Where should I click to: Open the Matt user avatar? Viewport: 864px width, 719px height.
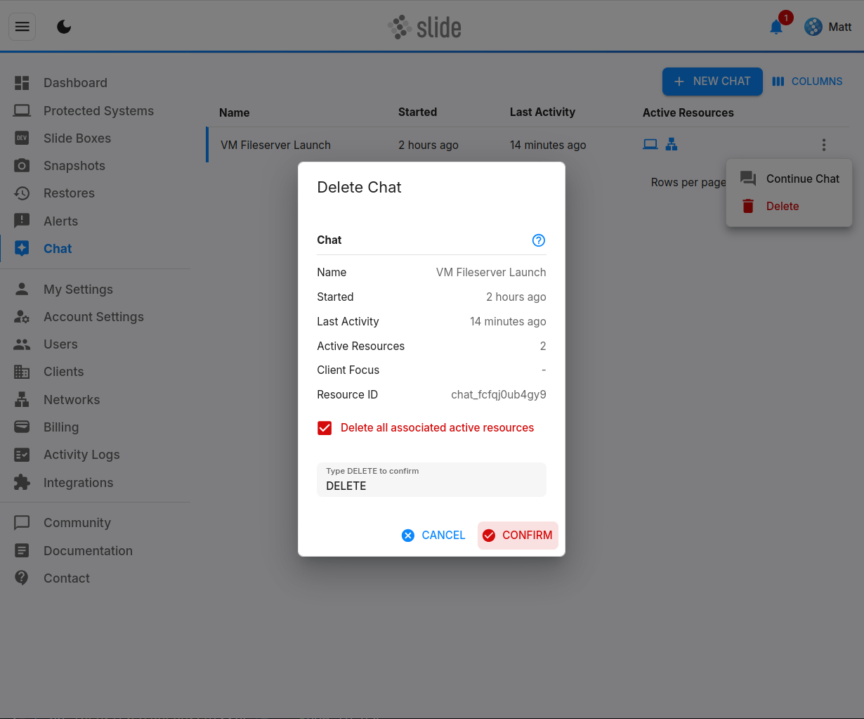(813, 27)
